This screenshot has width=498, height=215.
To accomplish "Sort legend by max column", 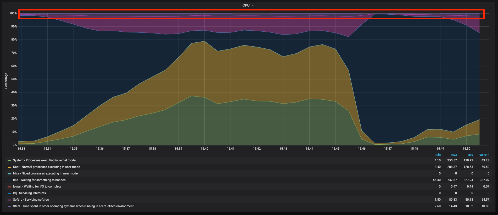I will pos(454,155).
